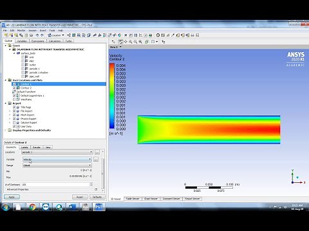Activate the Pan tool in the viewer toolbar

126,42
